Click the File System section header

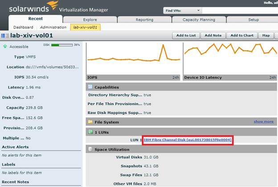coord(181,122)
